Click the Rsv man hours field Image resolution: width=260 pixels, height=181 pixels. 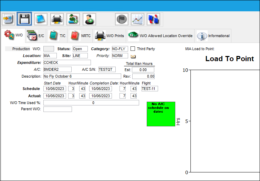click(x=144, y=76)
